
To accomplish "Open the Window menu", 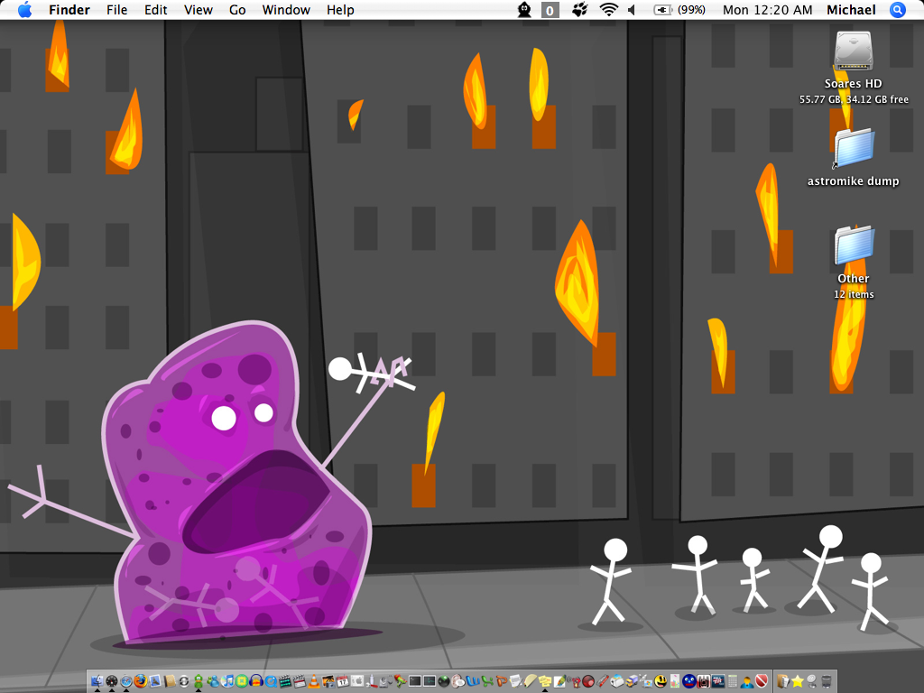I will pyautogui.click(x=286, y=9).
